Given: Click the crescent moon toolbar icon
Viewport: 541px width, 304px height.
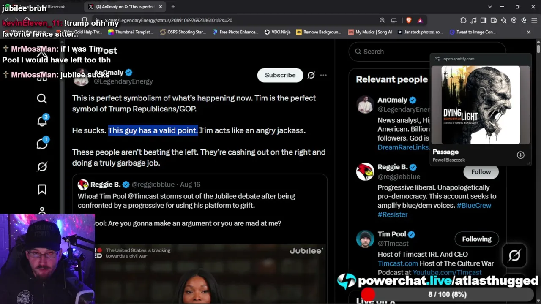Looking at the screenshot, I should click(x=524, y=20).
